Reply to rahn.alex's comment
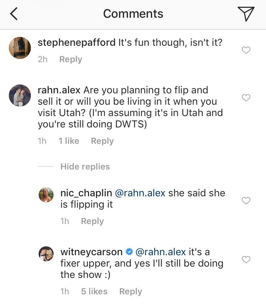Image resolution: width=266 pixels, height=306 pixels. point(102,141)
